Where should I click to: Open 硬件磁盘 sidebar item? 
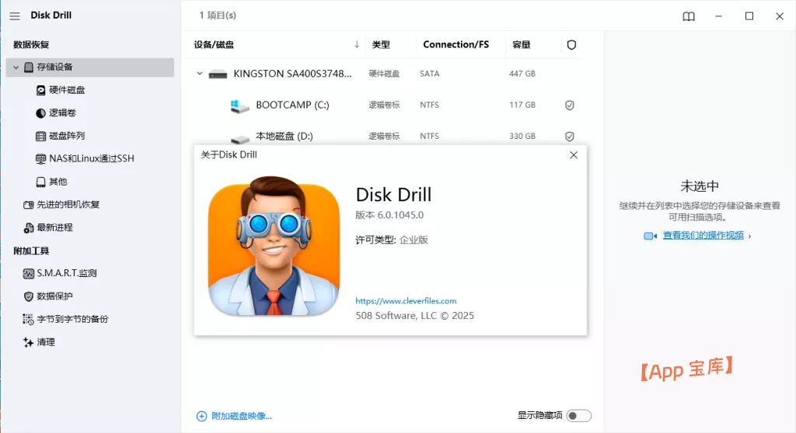click(67, 90)
